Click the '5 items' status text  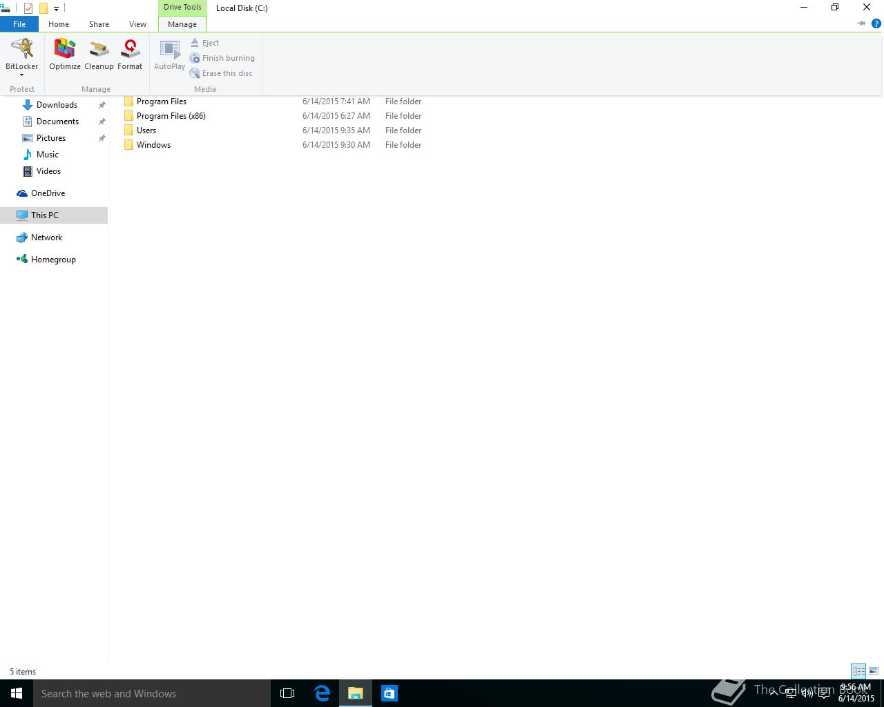tap(23, 672)
